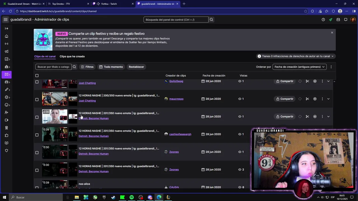This screenshot has height=201, width=358.
Task: Open the whispers chat bubble icon in header
Action: [x=346, y=20]
